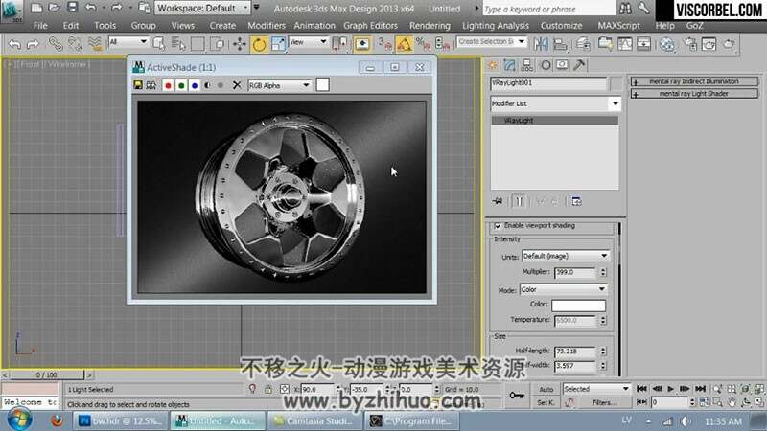Click Go to End playback button
Screen dimensions: 767x431
701,389
